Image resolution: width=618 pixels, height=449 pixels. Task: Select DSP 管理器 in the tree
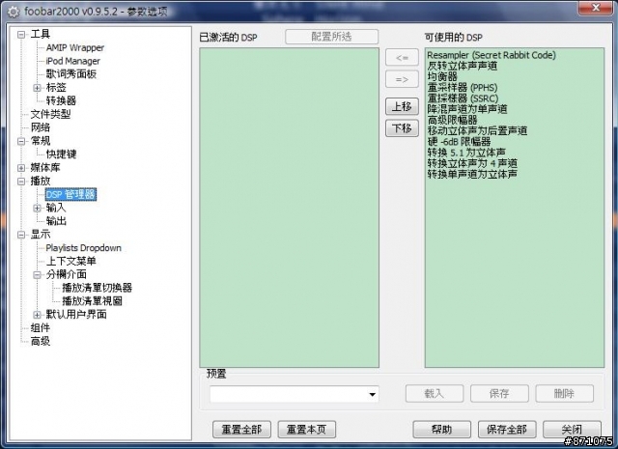(x=70, y=194)
